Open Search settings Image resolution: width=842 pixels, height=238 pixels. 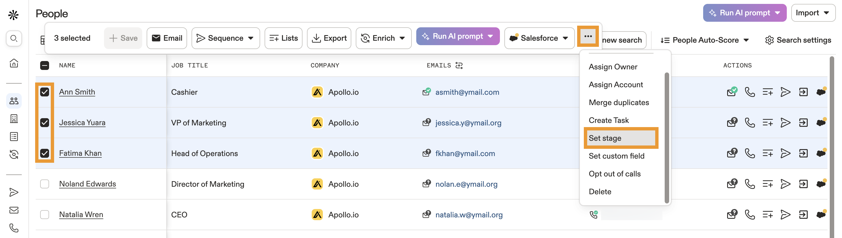coord(798,40)
